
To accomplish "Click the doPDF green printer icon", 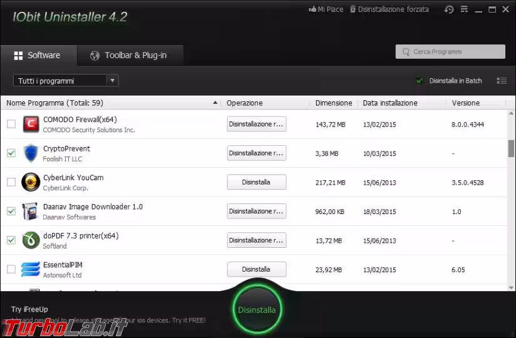I will tap(31, 240).
